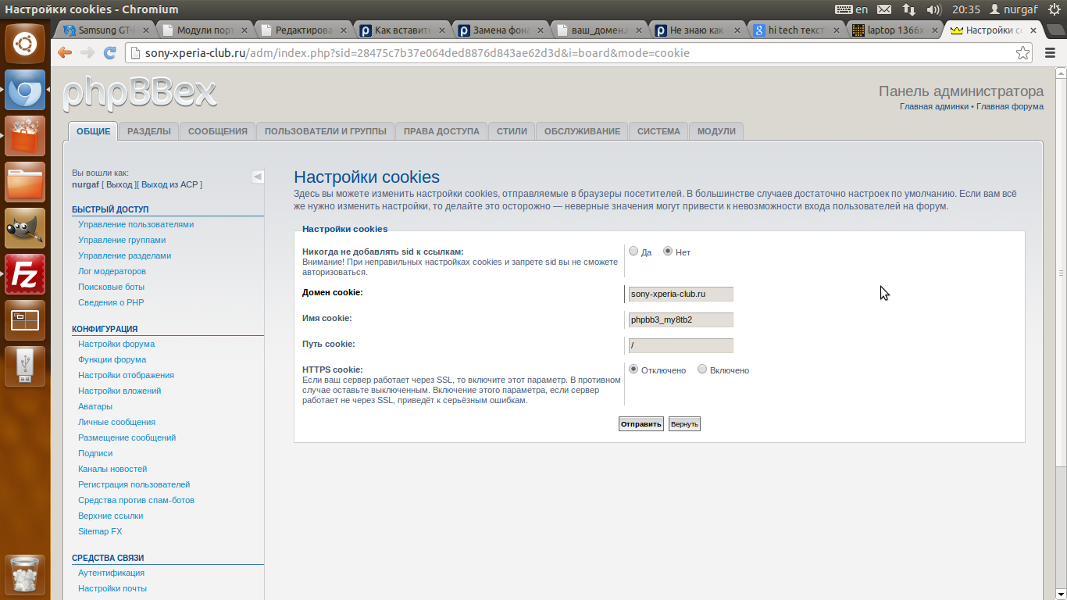Screen dimensions: 1067x600
Task: Select "Нет" radio for sid option
Action: 668,252
